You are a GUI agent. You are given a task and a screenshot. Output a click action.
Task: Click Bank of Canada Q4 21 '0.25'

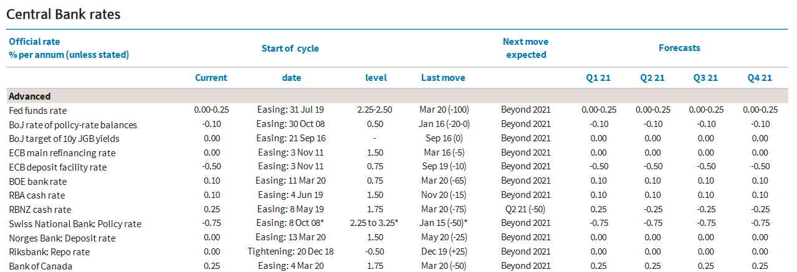point(760,266)
